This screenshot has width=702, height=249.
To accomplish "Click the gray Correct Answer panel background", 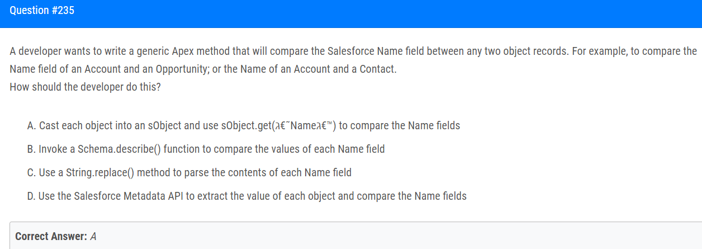I will coord(391,236).
